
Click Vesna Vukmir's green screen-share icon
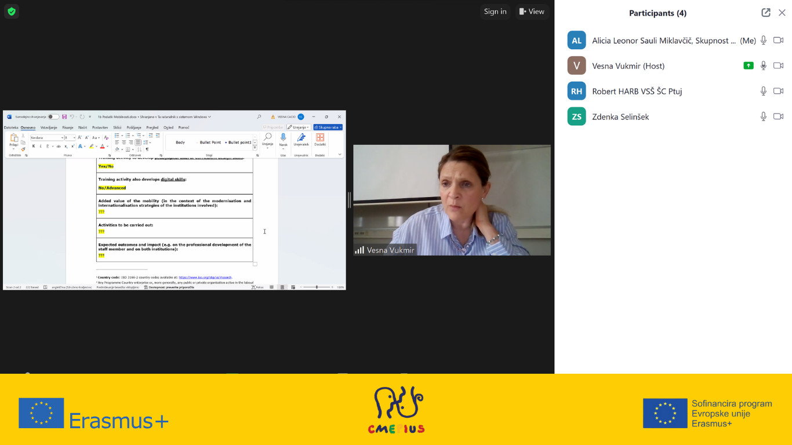point(749,66)
